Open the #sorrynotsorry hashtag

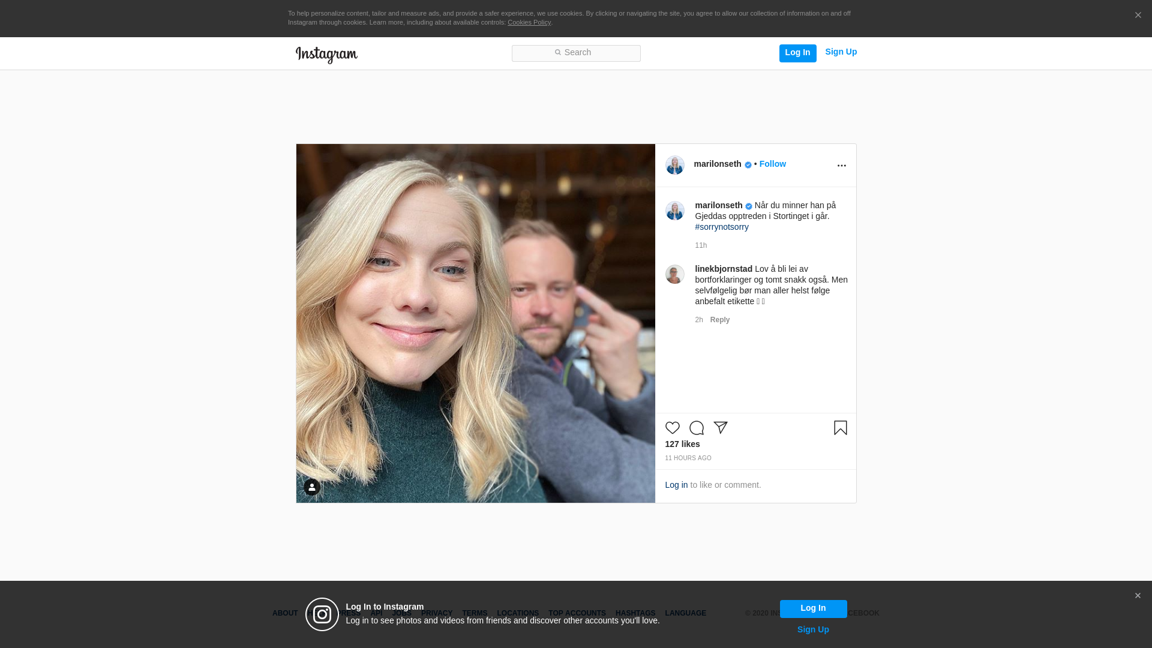[722, 227]
